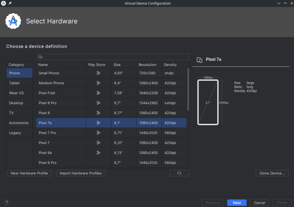The image size is (294, 207).
Task: Click the refresh icon button below the table
Action: pyautogui.click(x=179, y=173)
